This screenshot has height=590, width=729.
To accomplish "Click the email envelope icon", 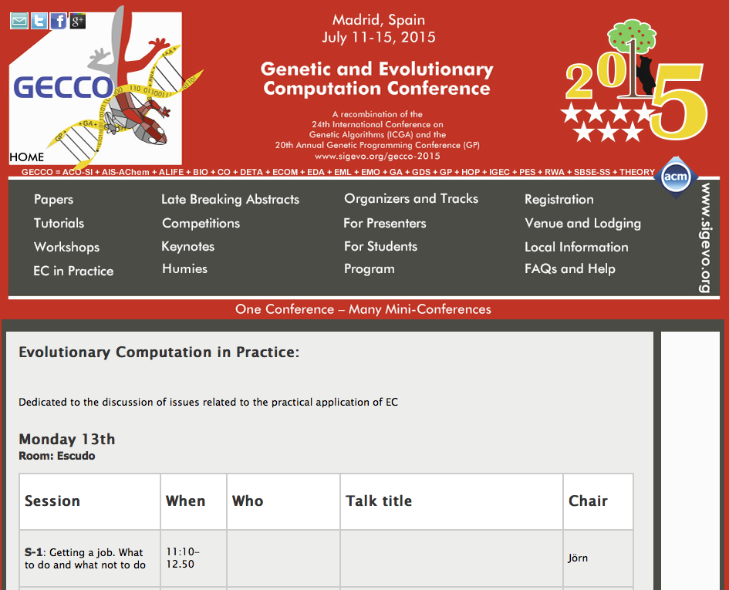I will pyautogui.click(x=19, y=21).
